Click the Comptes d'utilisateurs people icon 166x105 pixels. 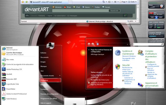[x=141, y=52]
